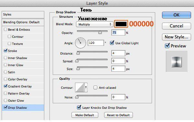Click the style preview thumbnail
Viewport: 194px width, 122px height.
tap(177, 62)
